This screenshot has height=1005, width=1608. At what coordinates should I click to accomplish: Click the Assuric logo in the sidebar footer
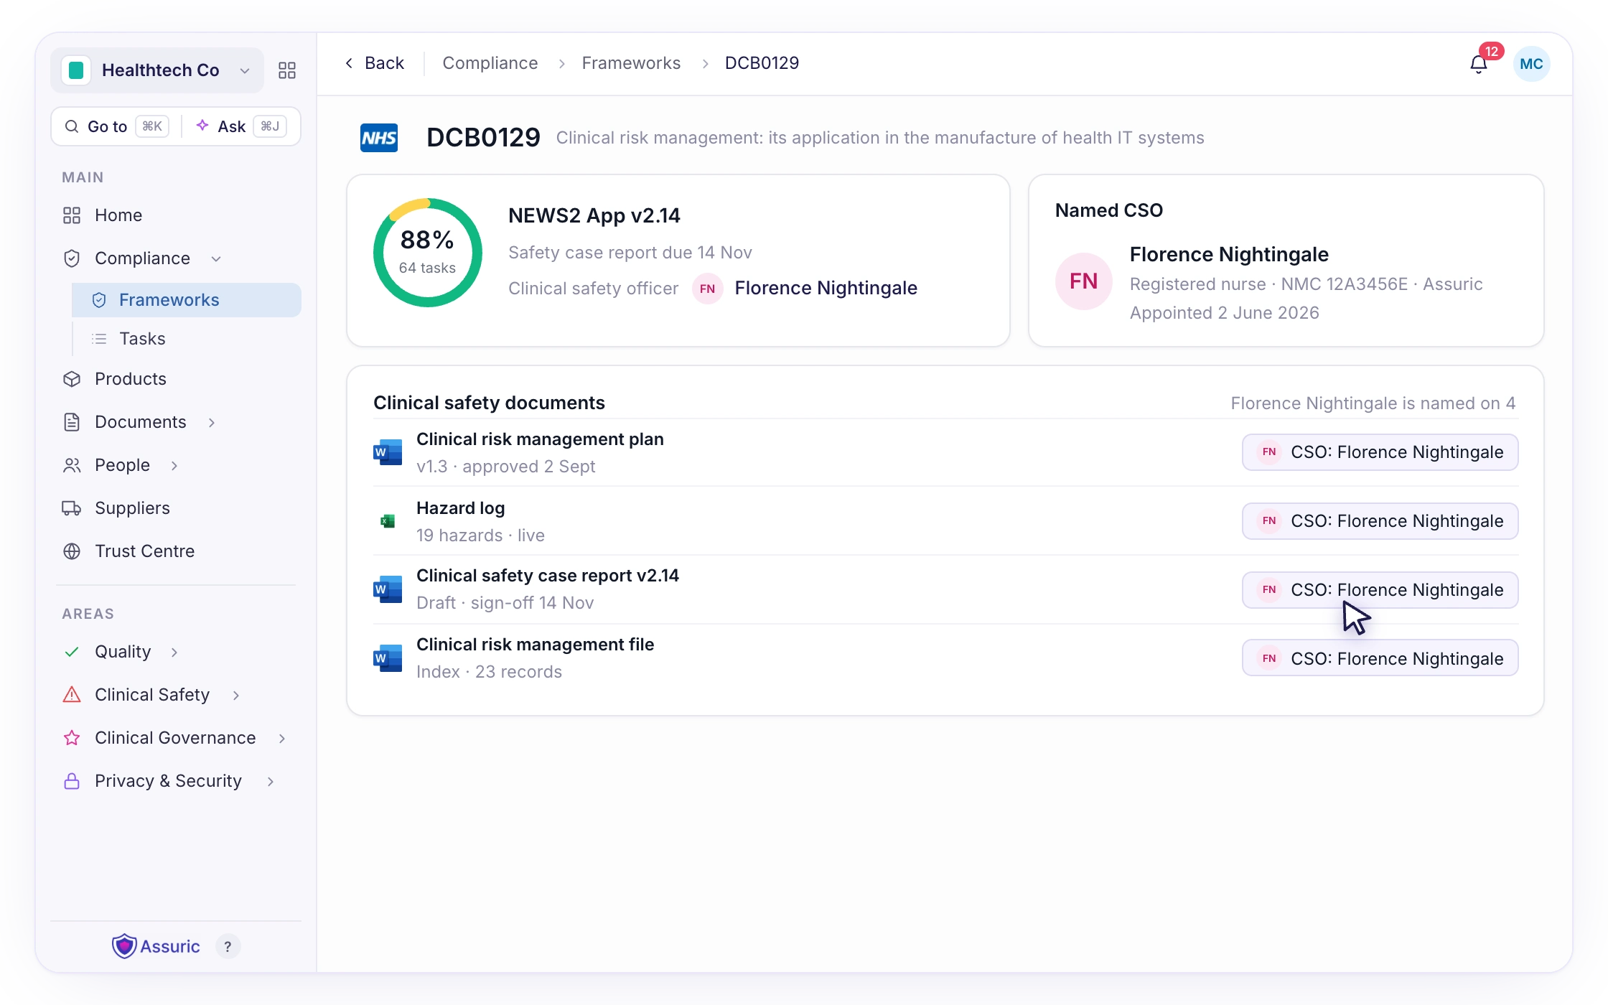[156, 947]
